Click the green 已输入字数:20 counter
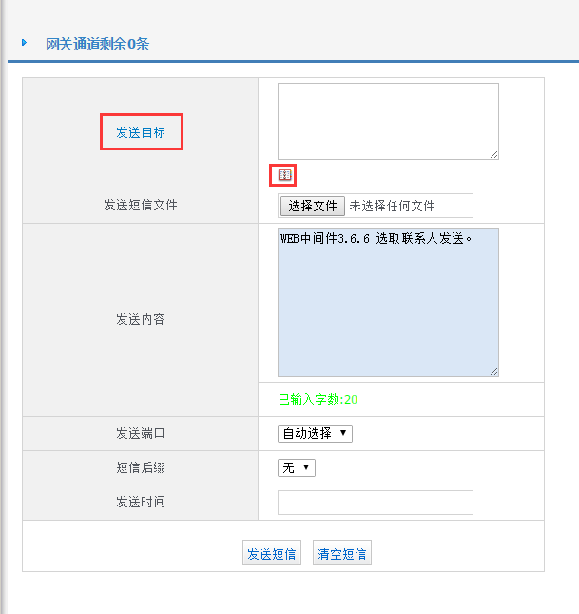Screen dimensions: 579x614 point(318,400)
